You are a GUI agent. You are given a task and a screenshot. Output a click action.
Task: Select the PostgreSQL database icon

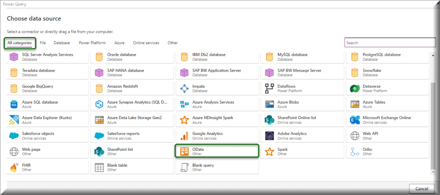coord(354,57)
